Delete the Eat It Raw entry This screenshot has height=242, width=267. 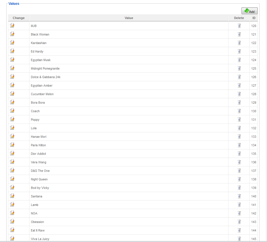[239, 231]
